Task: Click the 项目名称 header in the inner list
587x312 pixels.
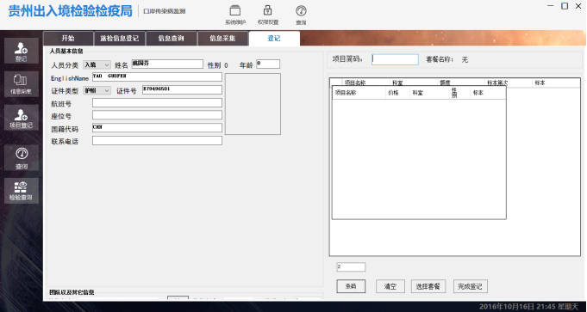Action: [346, 94]
